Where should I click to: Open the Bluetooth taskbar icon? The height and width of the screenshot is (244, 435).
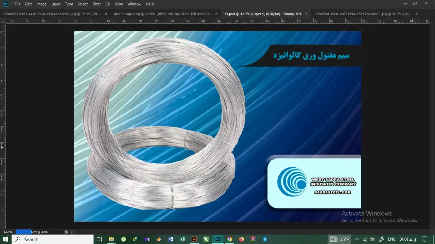[265, 239]
